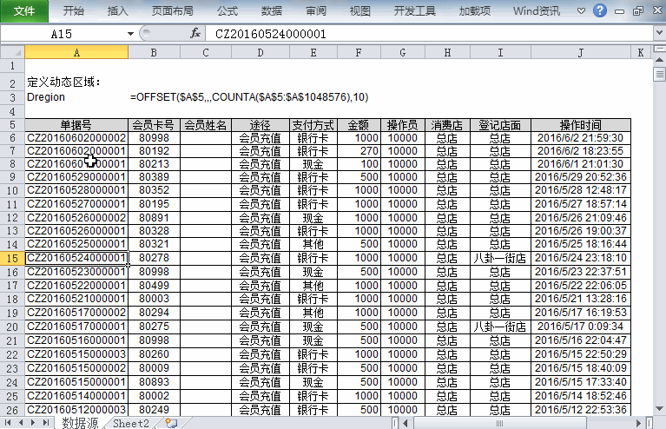This screenshot has width=666, height=429.
Task: Click the Name Box showing A15
Action: pyautogui.click(x=63, y=34)
